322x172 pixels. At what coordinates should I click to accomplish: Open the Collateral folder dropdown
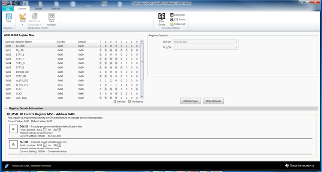pyautogui.click(x=178, y=24)
